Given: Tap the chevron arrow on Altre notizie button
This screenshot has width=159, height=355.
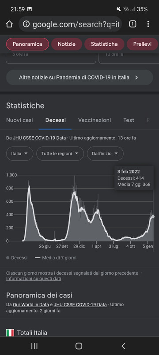Looking at the screenshot, I should 136,77.
